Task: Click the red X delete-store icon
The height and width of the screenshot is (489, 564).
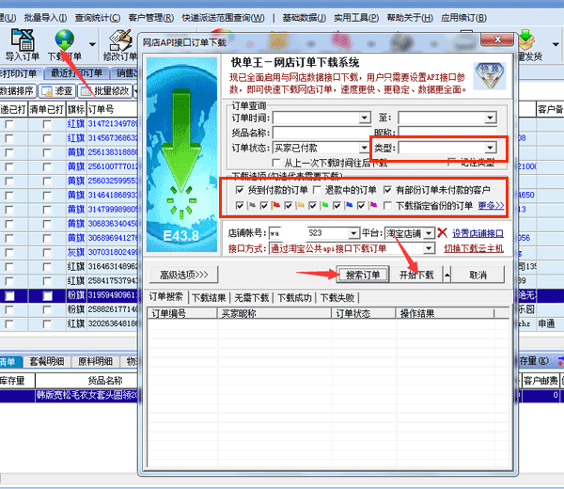Action: (442, 233)
